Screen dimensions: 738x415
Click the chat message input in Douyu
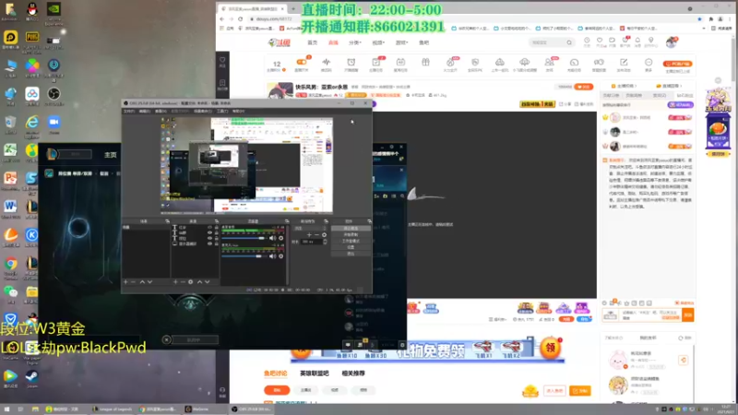coord(651,314)
